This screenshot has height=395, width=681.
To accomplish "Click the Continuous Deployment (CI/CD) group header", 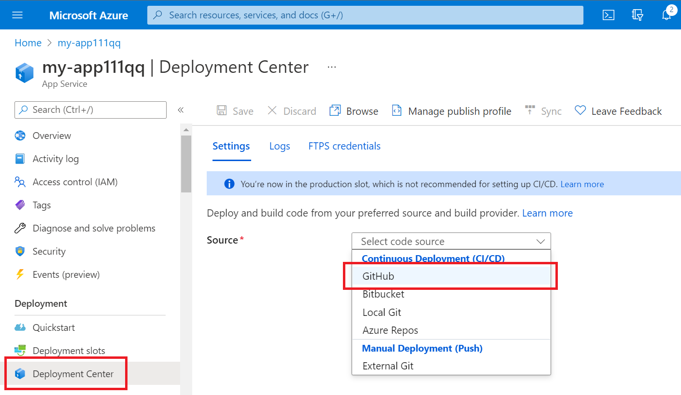I will (x=433, y=259).
